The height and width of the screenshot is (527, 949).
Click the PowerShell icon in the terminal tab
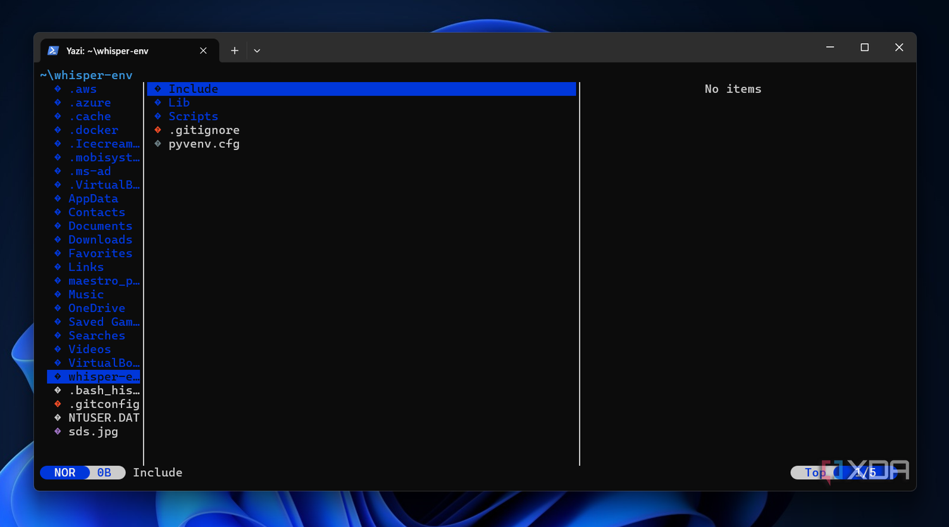click(53, 51)
